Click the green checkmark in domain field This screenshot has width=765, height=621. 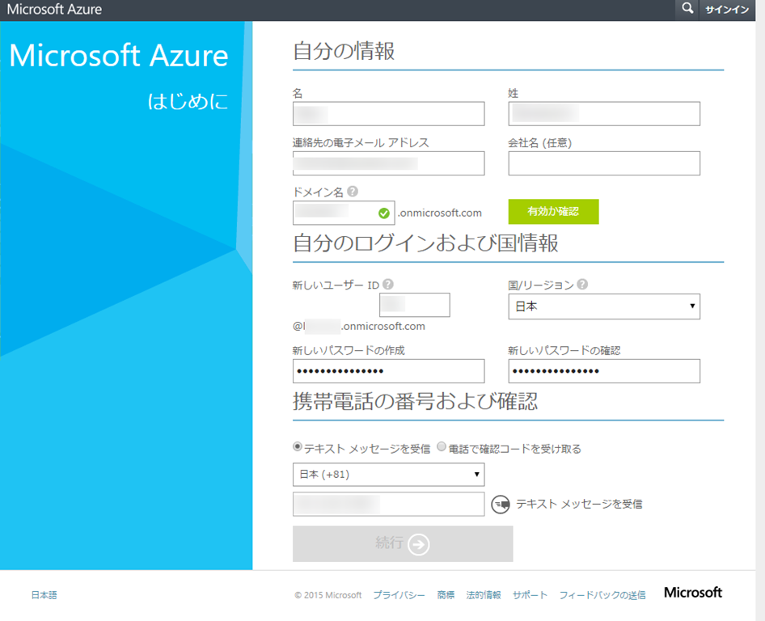click(x=384, y=213)
